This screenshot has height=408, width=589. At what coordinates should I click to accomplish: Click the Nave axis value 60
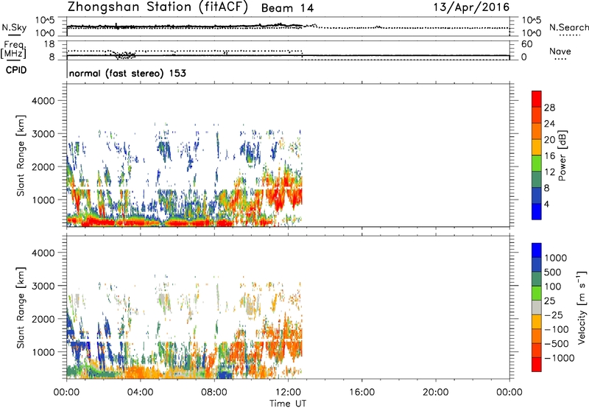coord(526,44)
